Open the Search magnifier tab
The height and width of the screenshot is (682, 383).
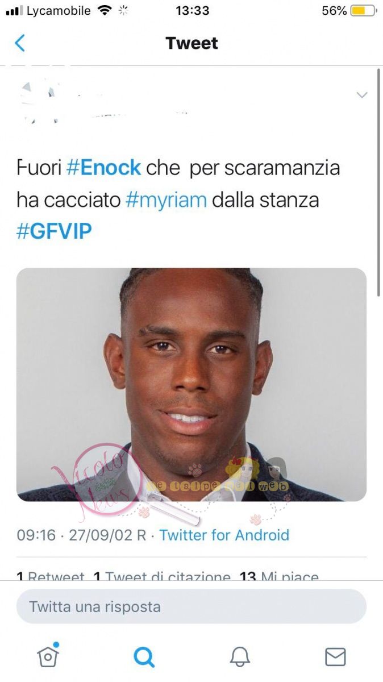(144, 657)
